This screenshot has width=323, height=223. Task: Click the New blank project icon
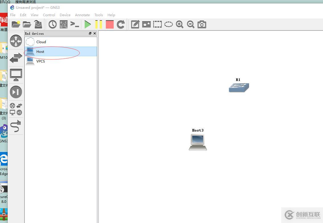[x=16, y=24]
